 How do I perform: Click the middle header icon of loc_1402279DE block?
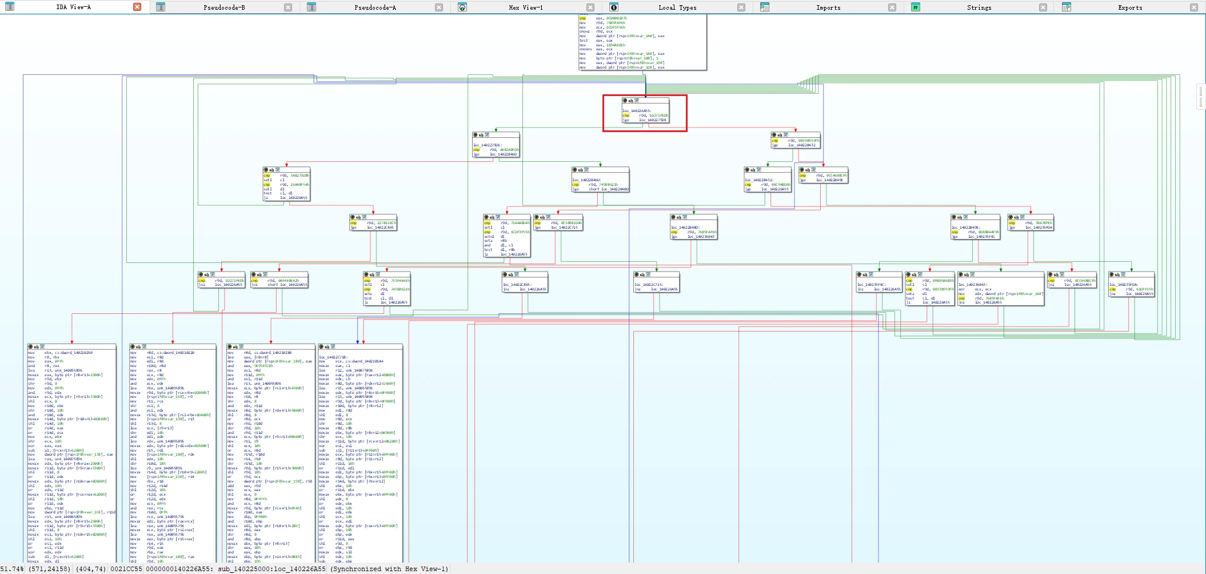[481, 135]
